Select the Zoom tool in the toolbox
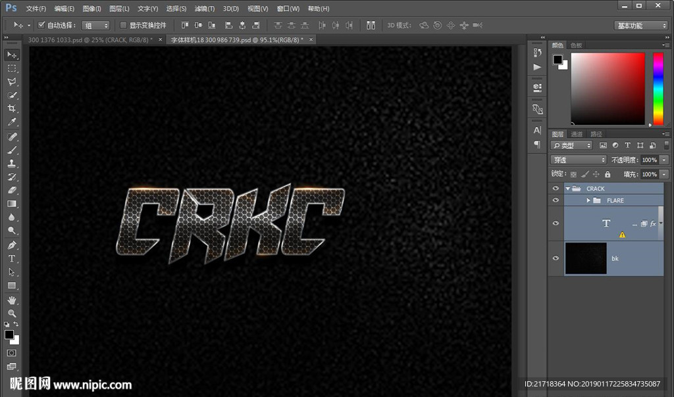674x397 pixels. (12, 314)
